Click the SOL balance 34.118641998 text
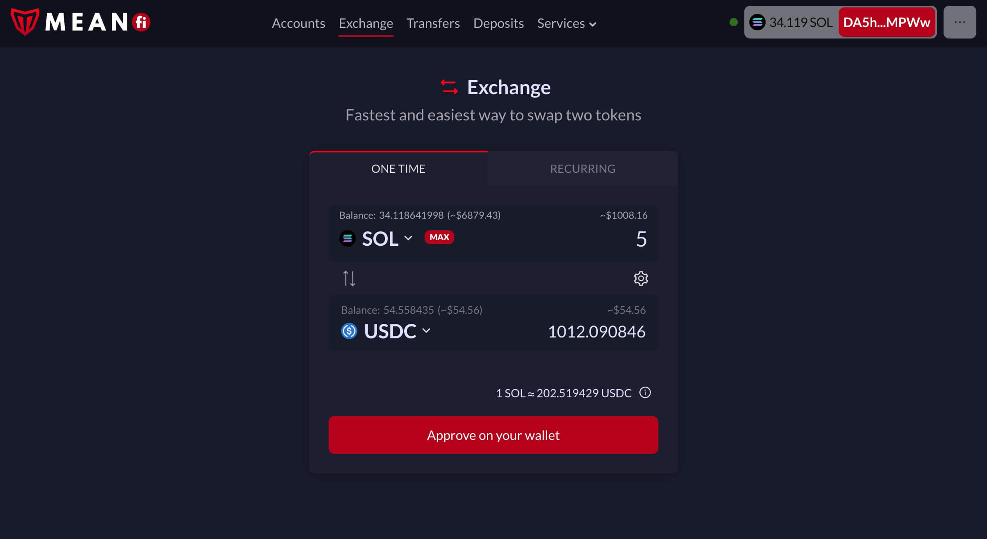 click(x=420, y=215)
